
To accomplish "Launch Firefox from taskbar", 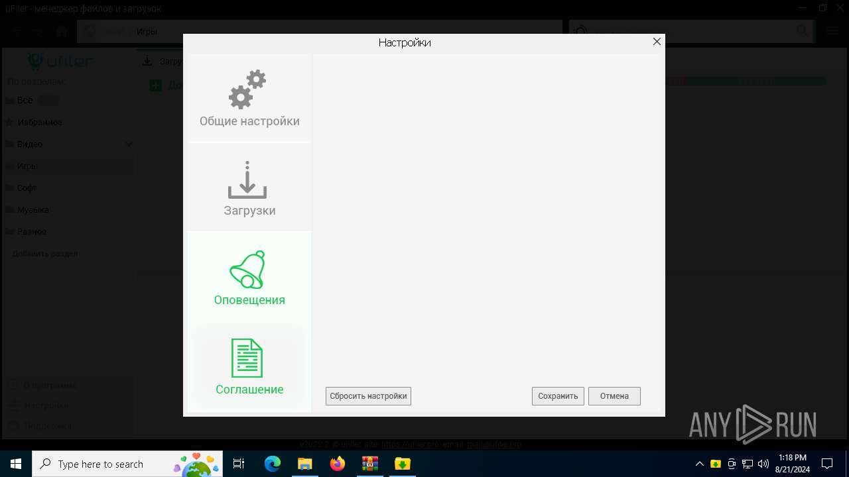I will pyautogui.click(x=338, y=464).
